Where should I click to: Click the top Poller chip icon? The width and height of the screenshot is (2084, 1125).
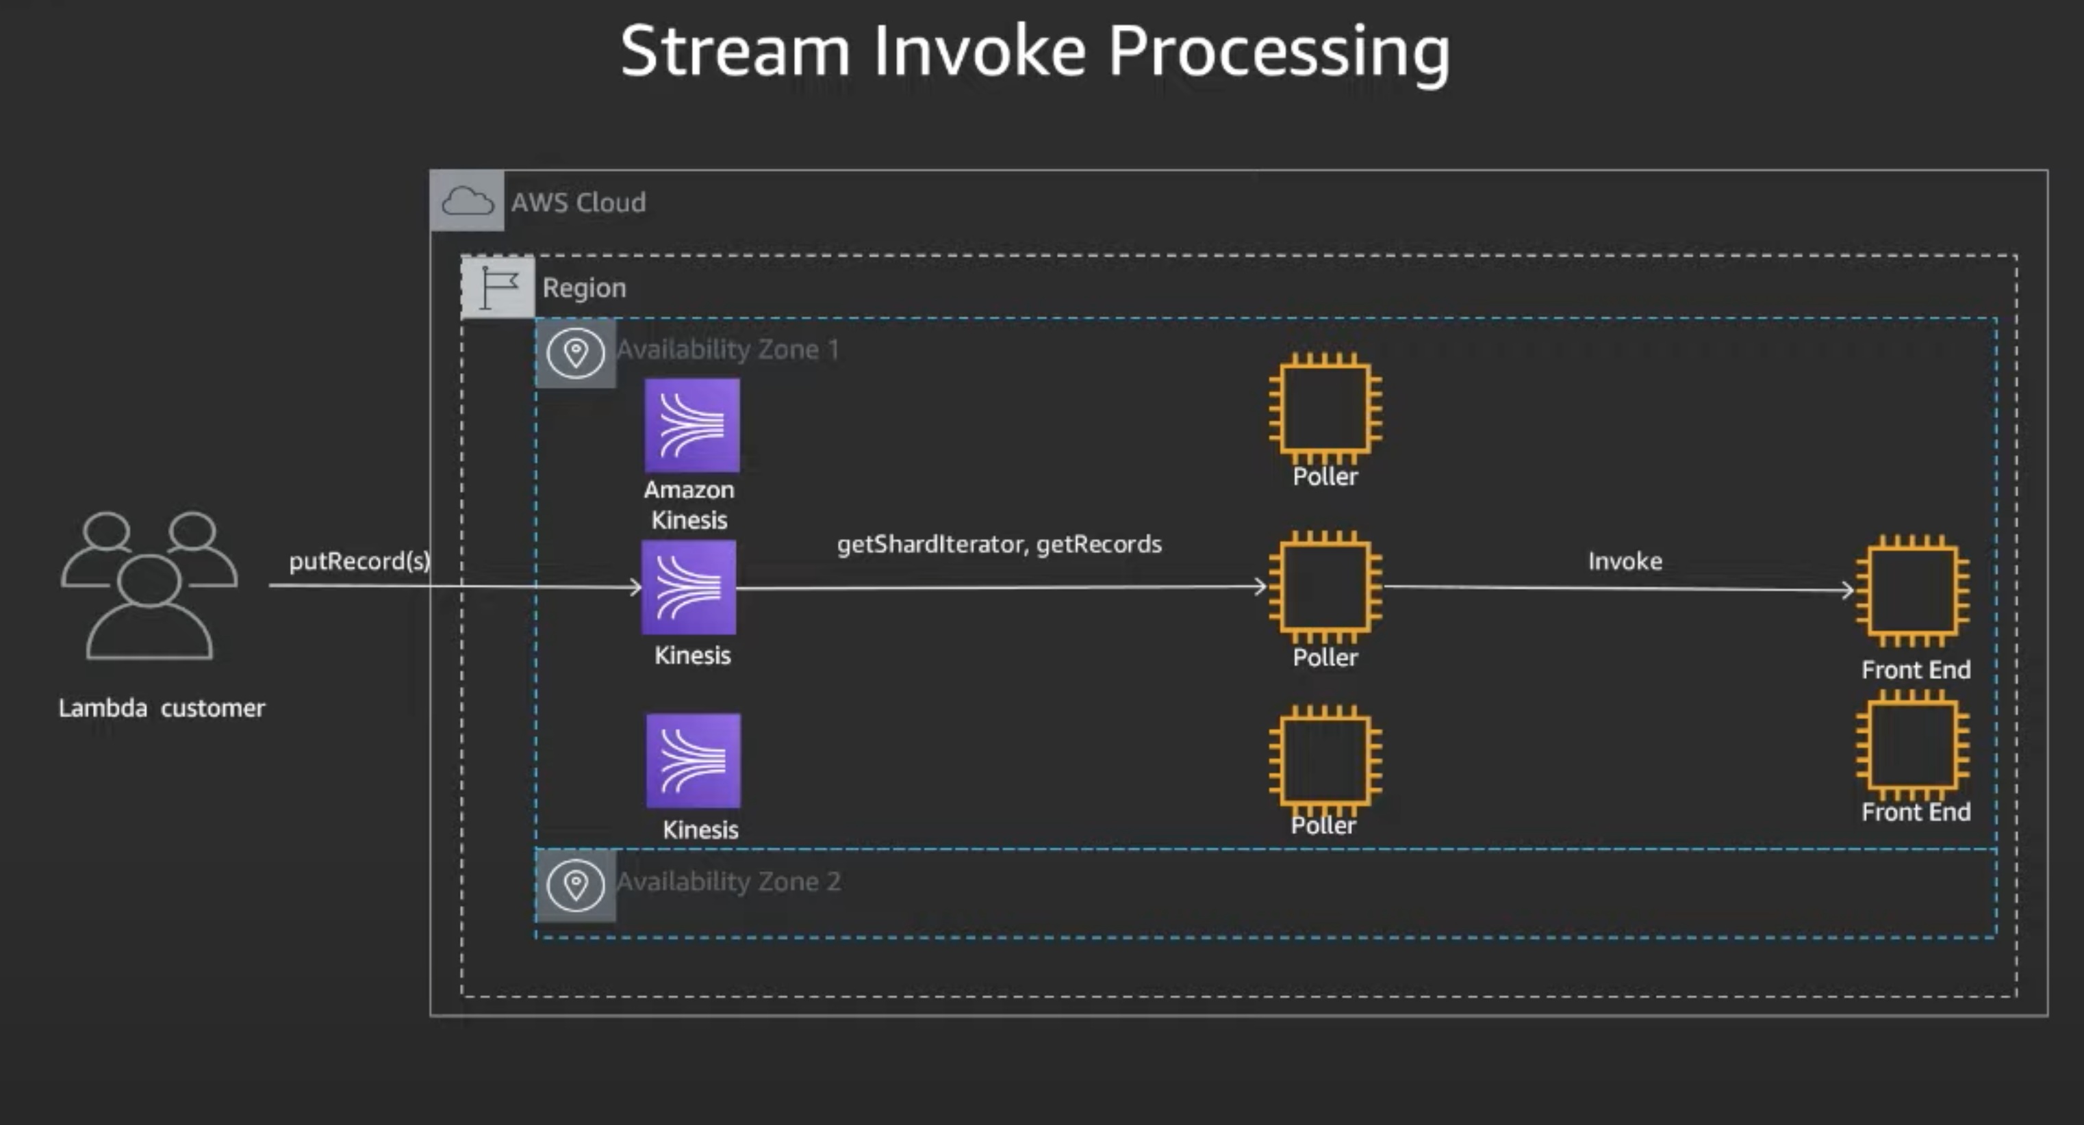click(x=1325, y=409)
